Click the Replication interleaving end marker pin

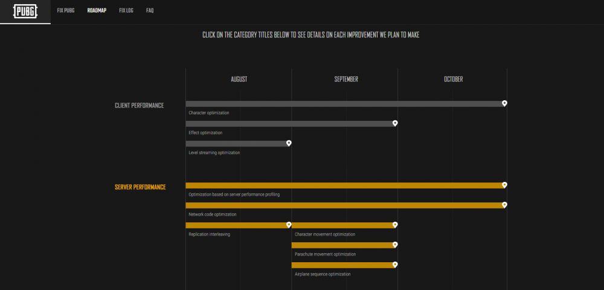289,225
